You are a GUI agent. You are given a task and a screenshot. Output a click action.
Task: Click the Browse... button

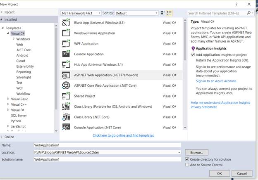pos(197,152)
